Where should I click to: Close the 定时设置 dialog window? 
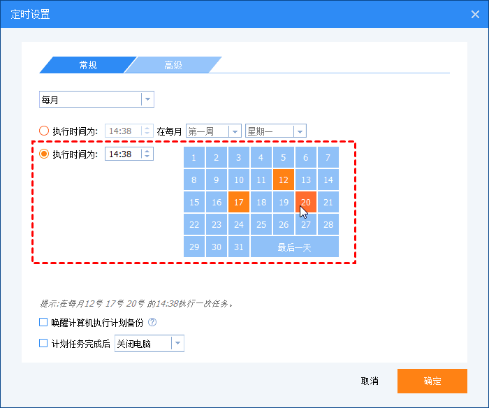pos(474,14)
